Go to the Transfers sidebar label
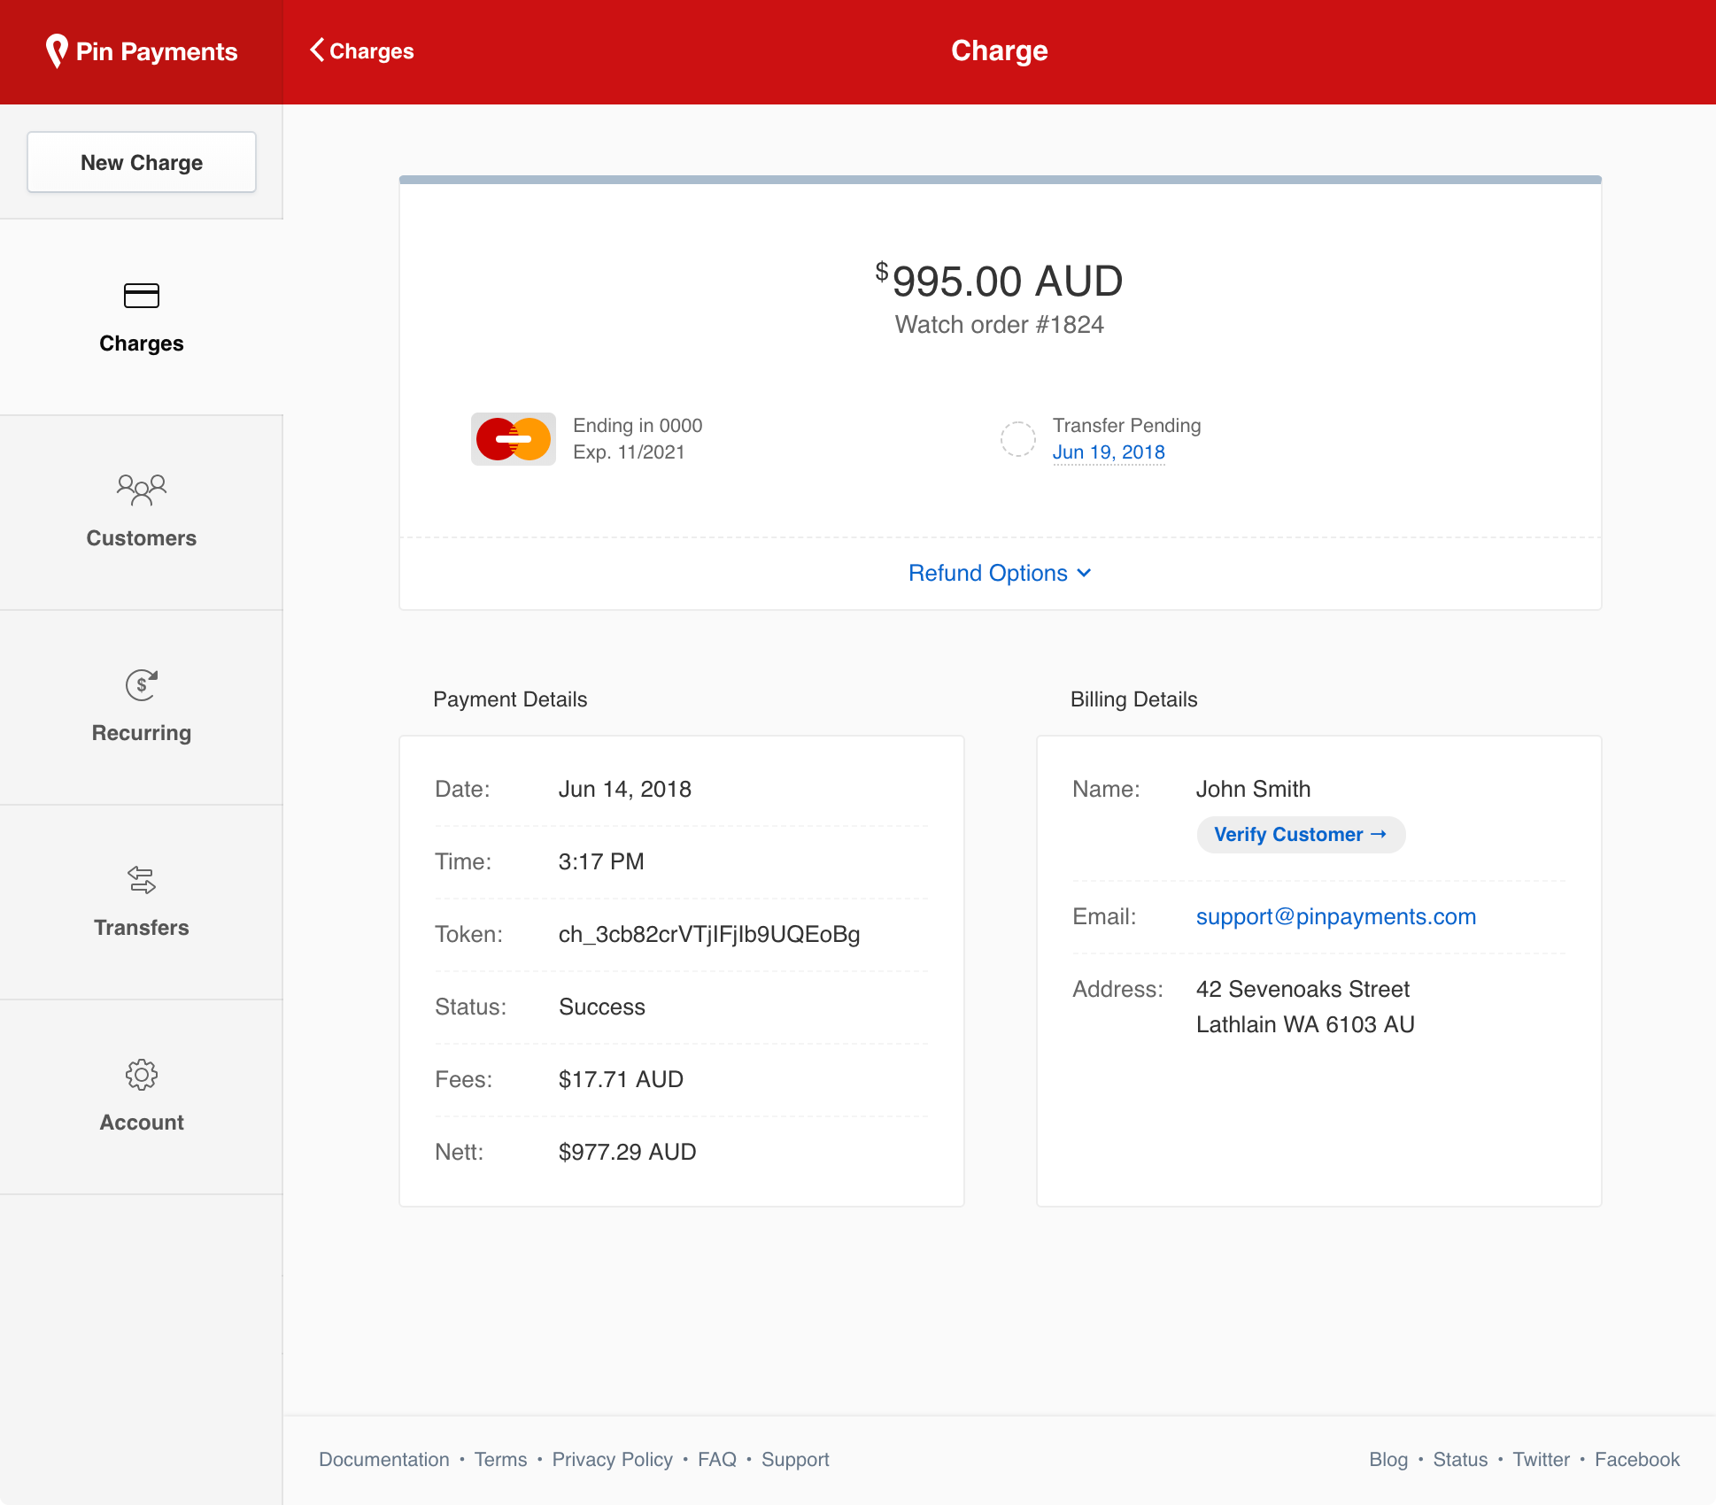This screenshot has height=1505, width=1716. pyautogui.click(x=142, y=928)
